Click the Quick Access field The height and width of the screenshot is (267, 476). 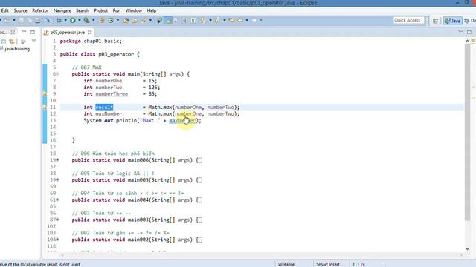click(408, 20)
